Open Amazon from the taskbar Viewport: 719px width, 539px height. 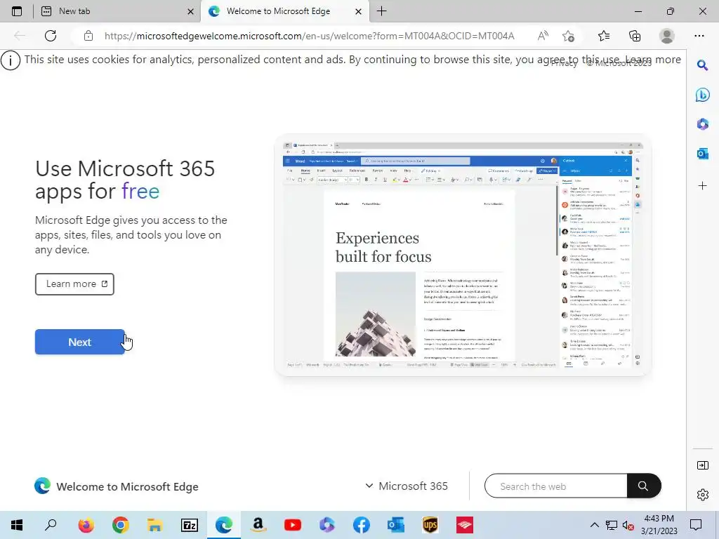click(258, 525)
